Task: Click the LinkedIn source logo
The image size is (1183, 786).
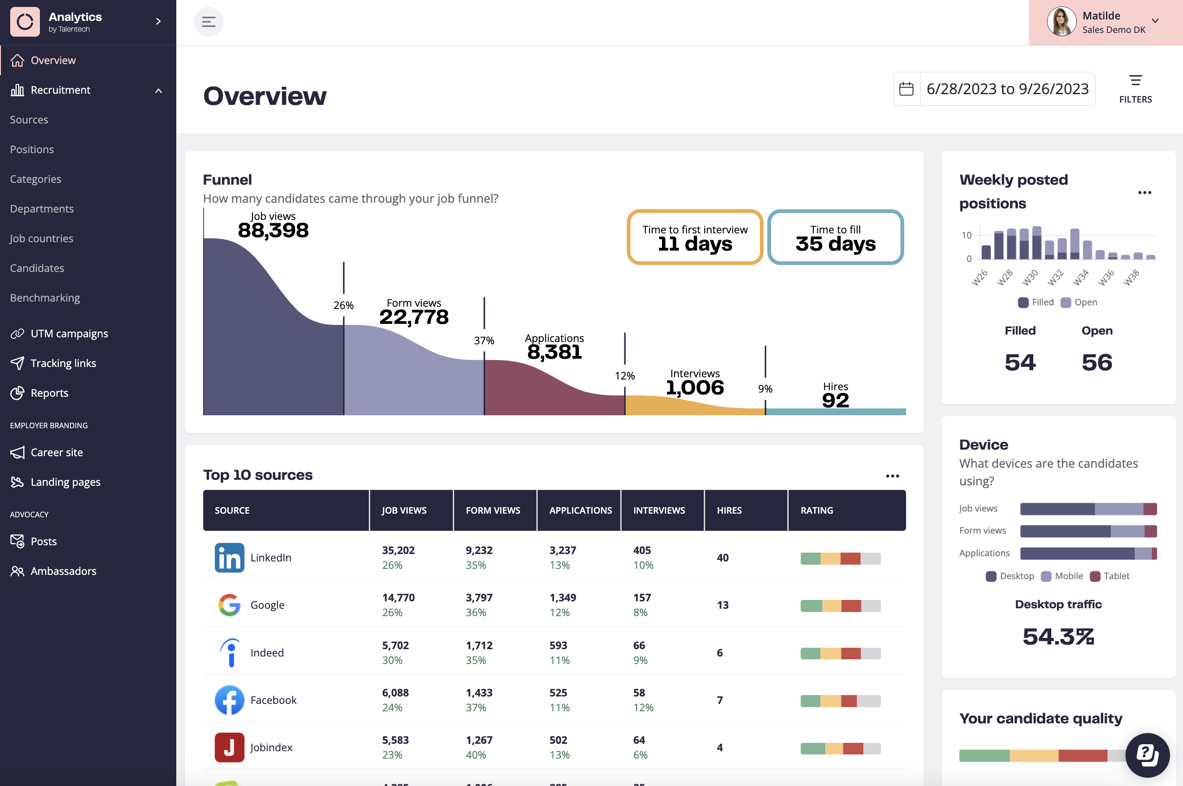Action: tap(229, 557)
